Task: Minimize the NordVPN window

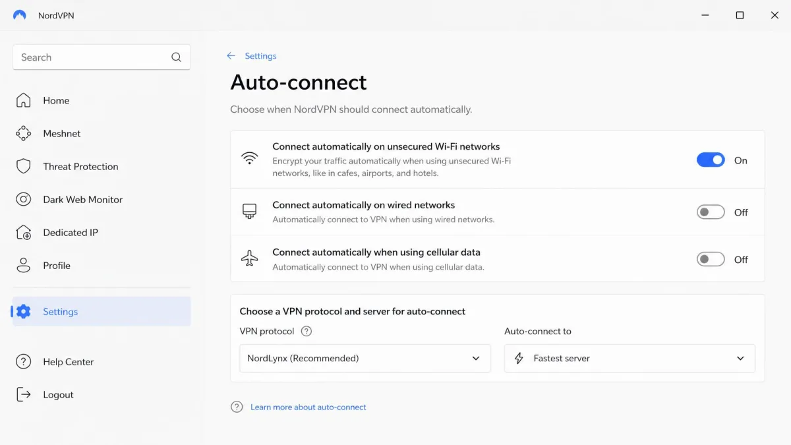Action: click(704, 15)
